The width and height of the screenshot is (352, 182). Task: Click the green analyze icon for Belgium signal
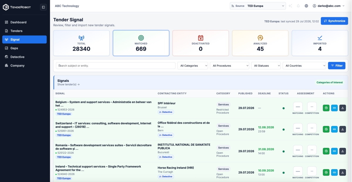point(326,108)
